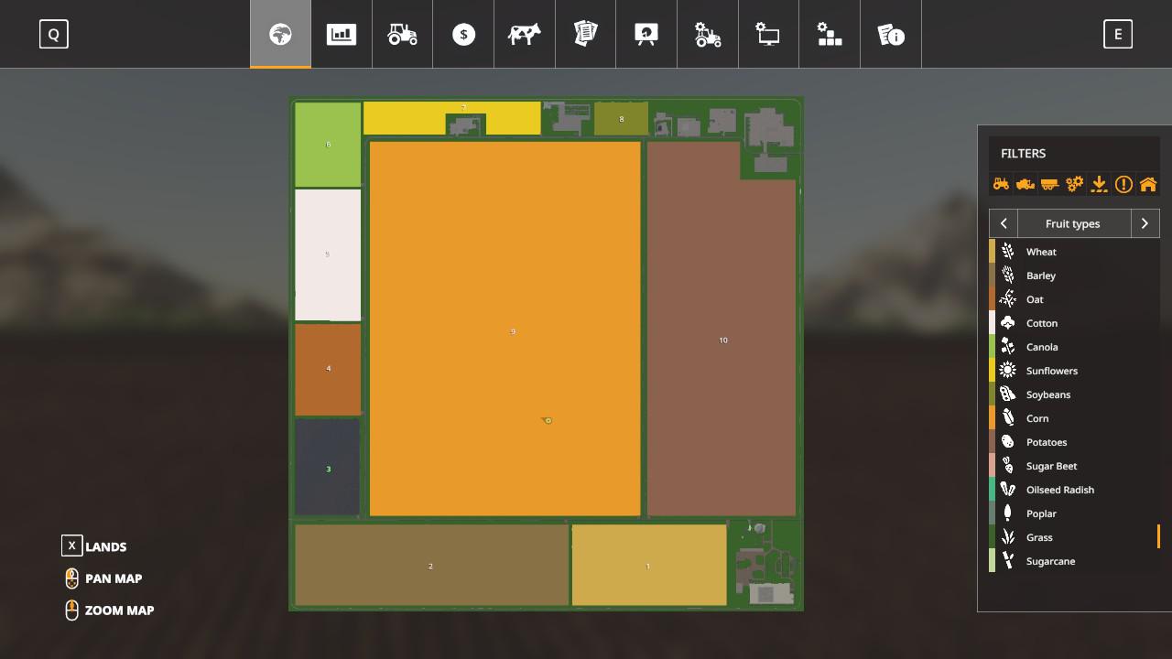Switch to the Finances dollar tab
Screen dimensions: 1172x659
coord(463,35)
